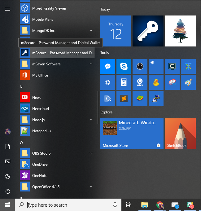Click the Type here to search box
This screenshot has height=211, width=201.
68,205
